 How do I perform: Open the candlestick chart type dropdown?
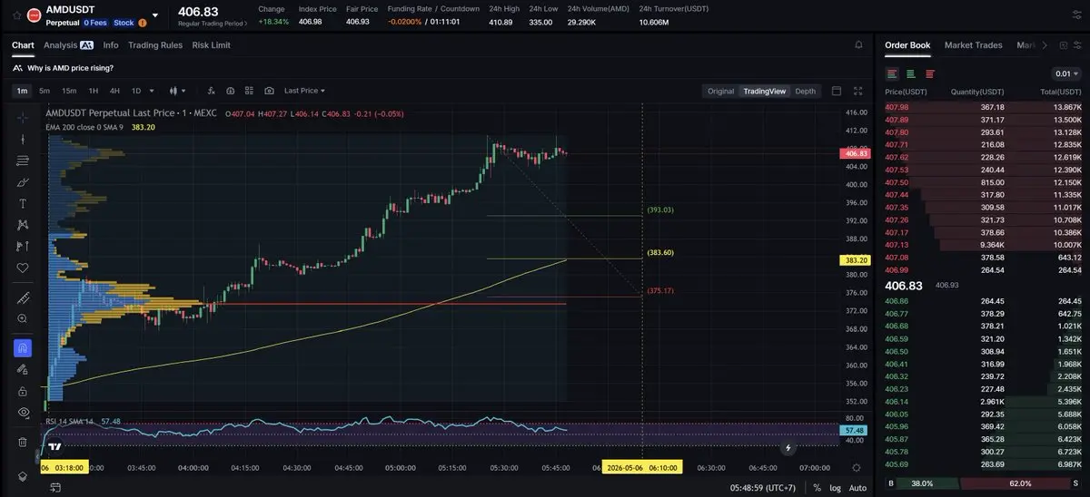tap(177, 91)
